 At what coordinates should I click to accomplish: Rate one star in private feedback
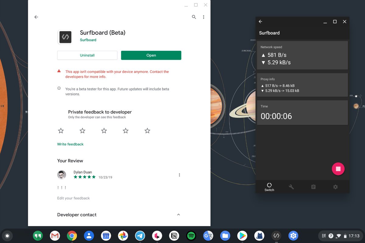[x=61, y=131]
